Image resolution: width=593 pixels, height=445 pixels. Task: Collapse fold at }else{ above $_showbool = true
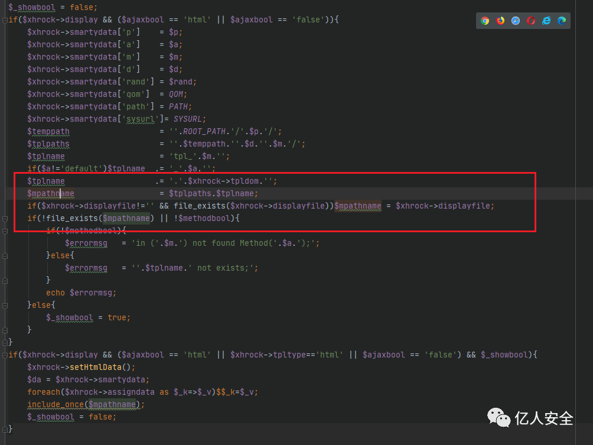(x=5, y=306)
